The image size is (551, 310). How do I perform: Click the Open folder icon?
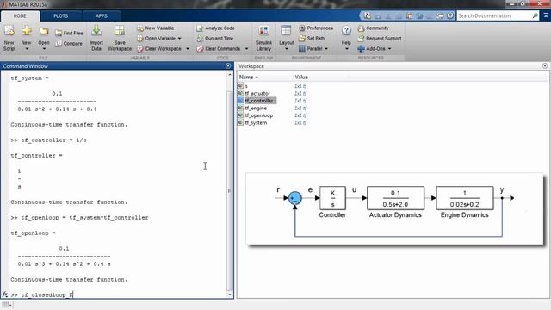point(44,32)
